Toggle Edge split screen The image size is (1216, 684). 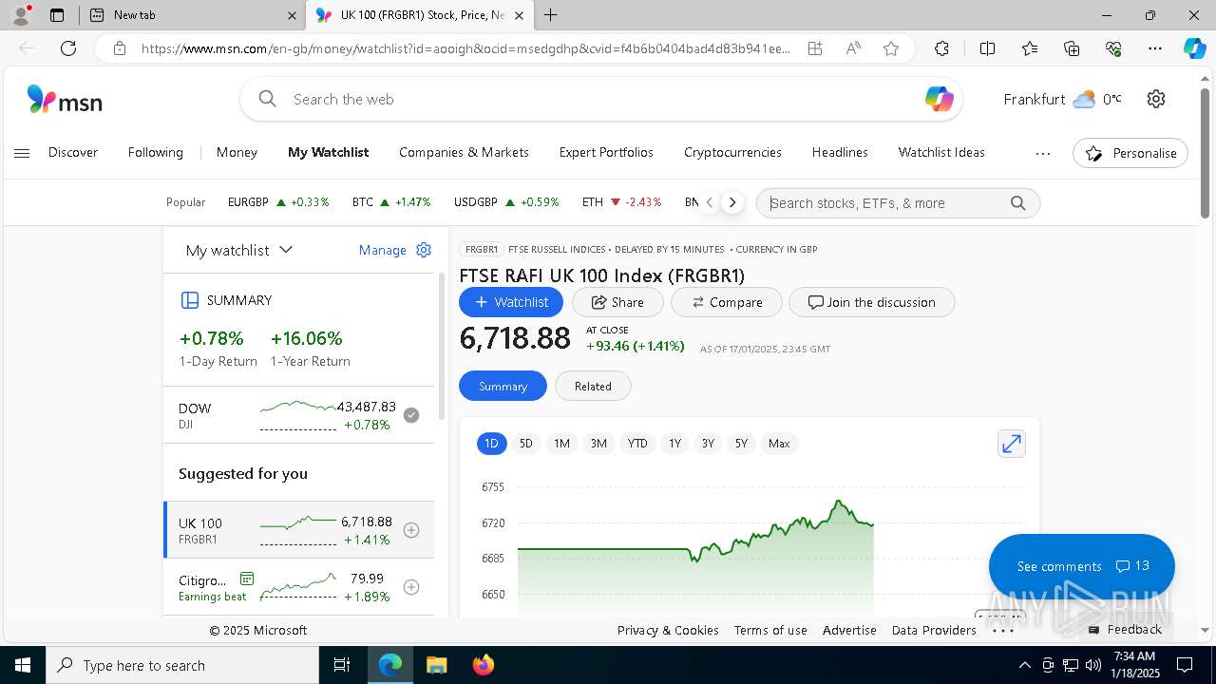987,48
